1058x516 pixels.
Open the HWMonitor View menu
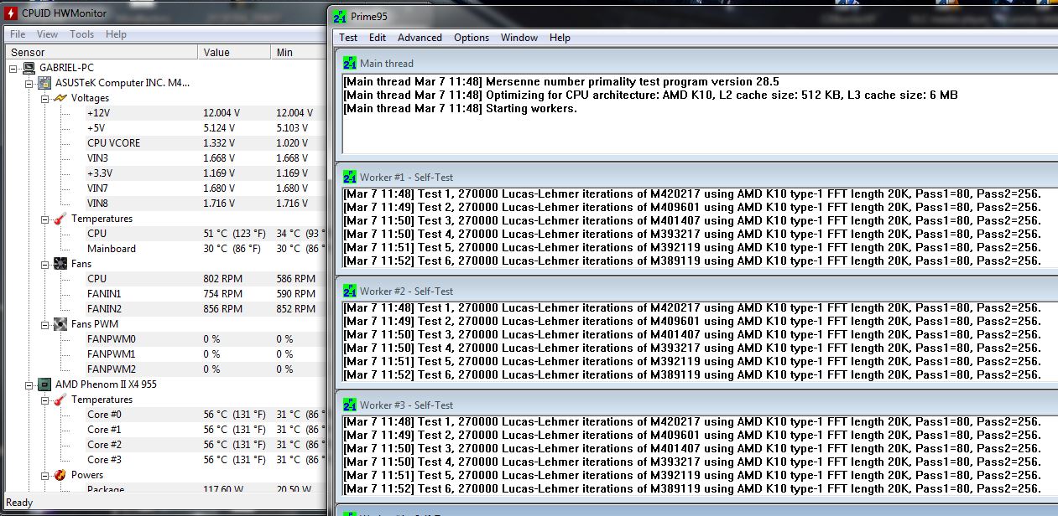pyautogui.click(x=48, y=34)
